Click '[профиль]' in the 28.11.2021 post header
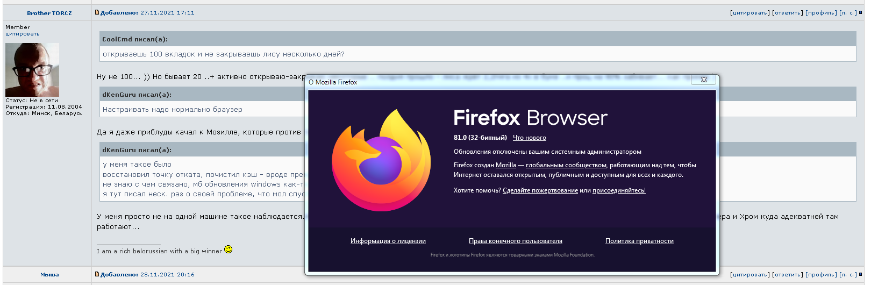Screen dimensions: 871x285 click(821, 274)
